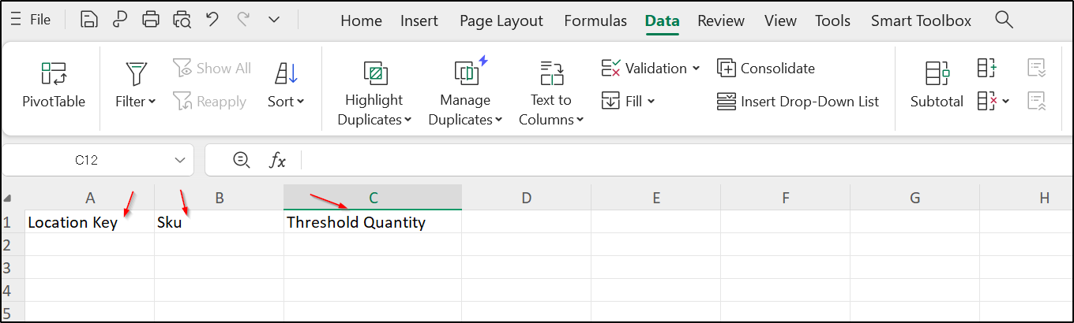Expand the Filter dropdown
The height and width of the screenshot is (323, 1074).
tap(136, 102)
